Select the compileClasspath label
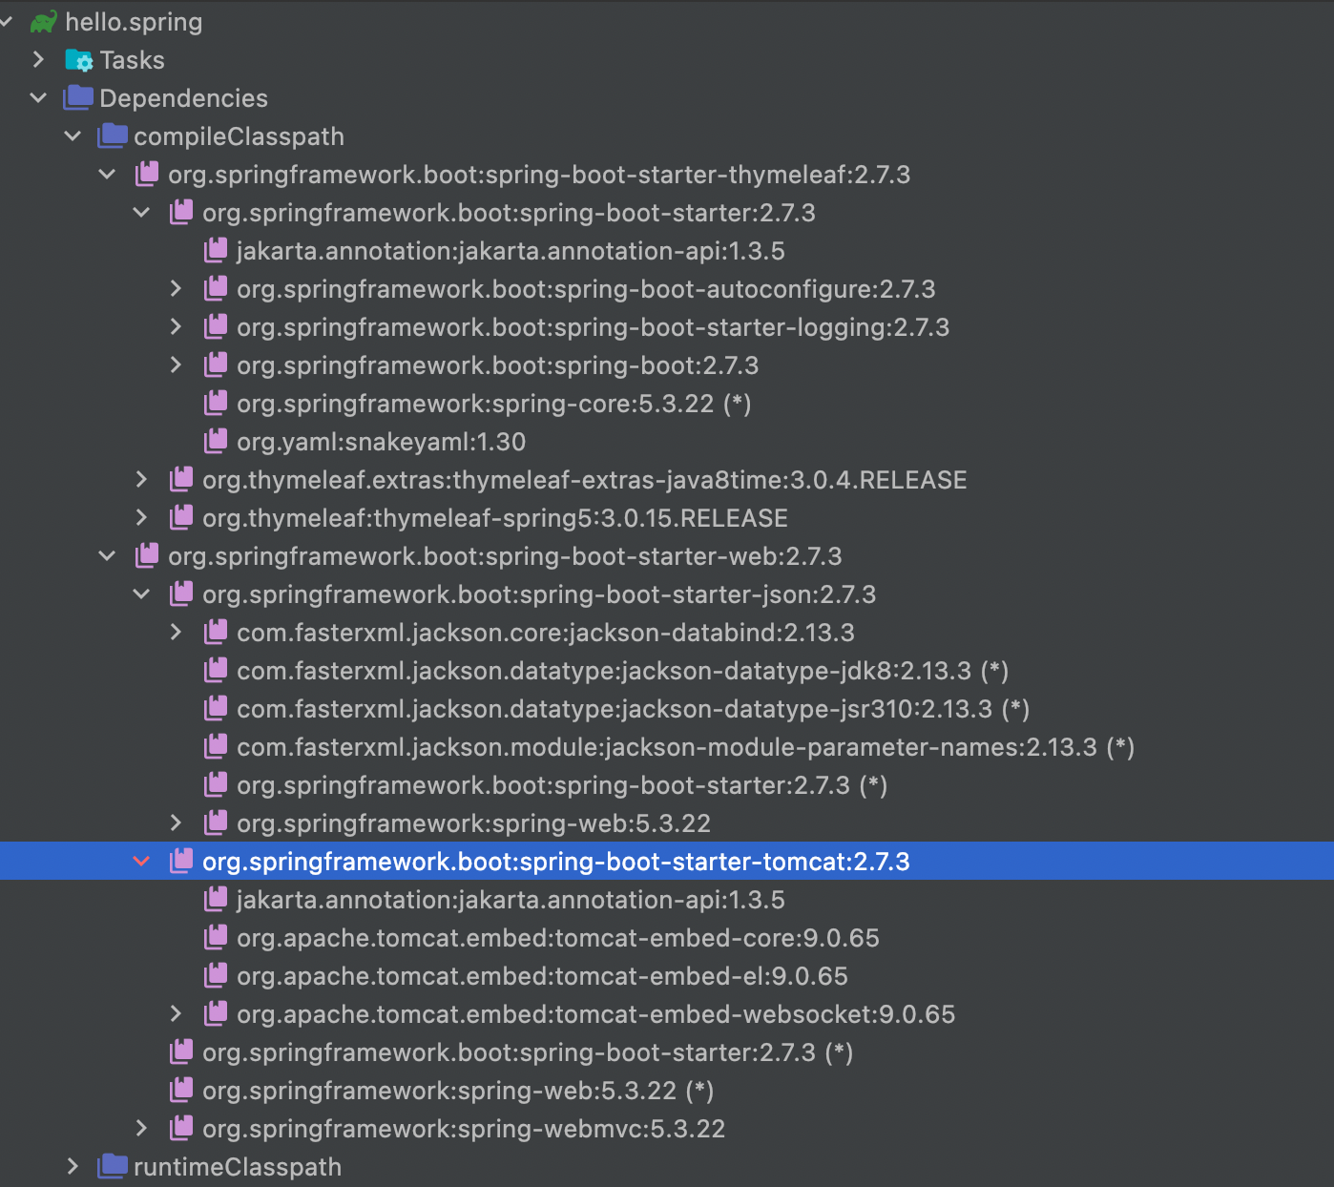This screenshot has width=1334, height=1187. coord(239,136)
